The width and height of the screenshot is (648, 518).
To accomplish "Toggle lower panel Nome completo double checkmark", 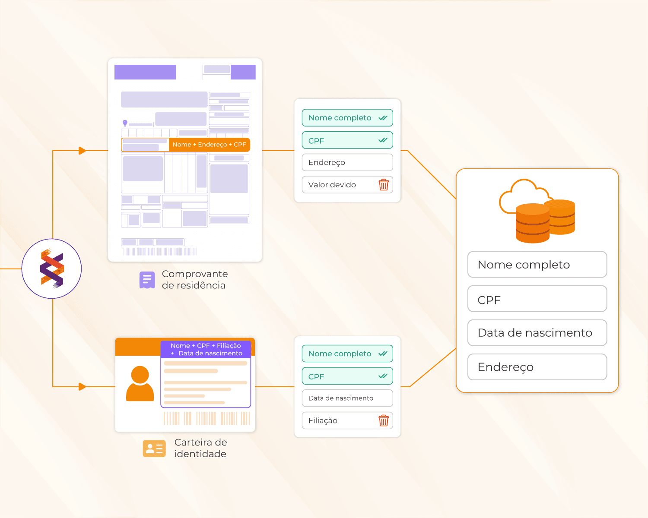I will 383,354.
